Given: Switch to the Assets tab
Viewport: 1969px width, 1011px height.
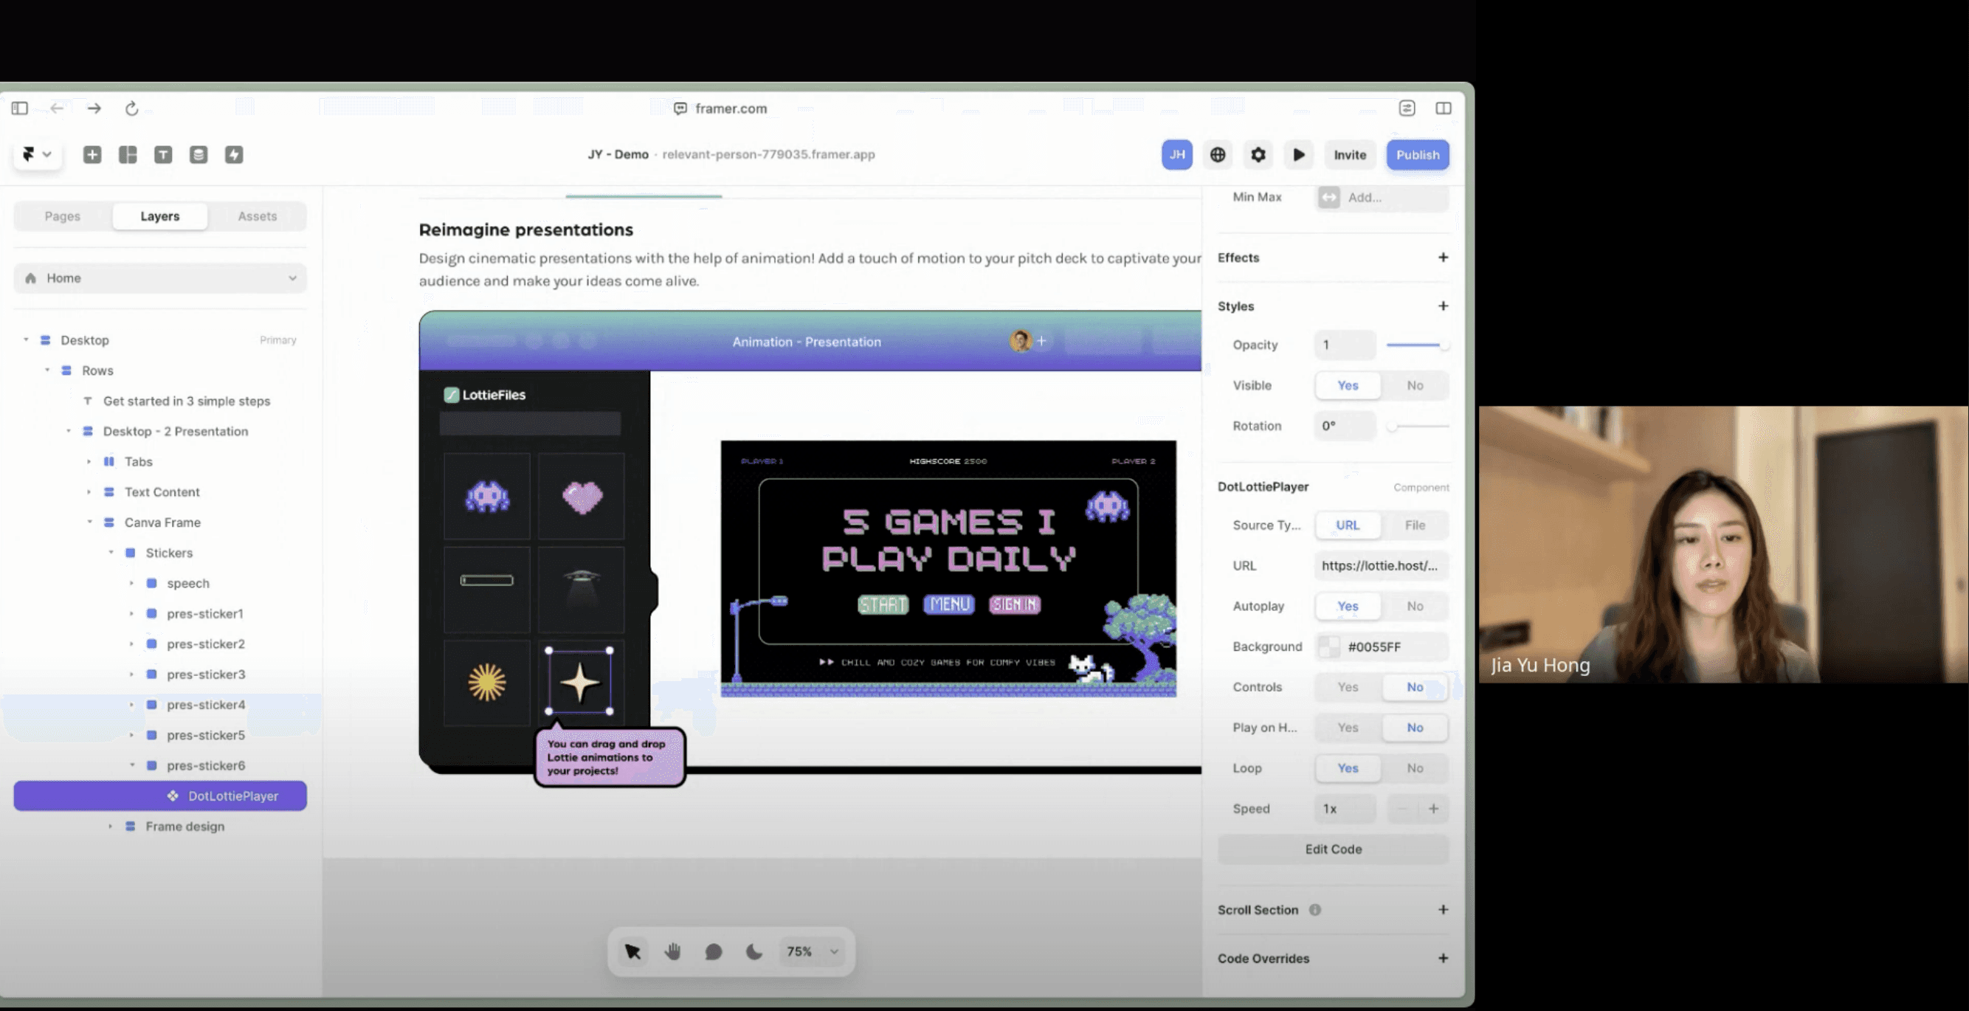Looking at the screenshot, I should 258,216.
